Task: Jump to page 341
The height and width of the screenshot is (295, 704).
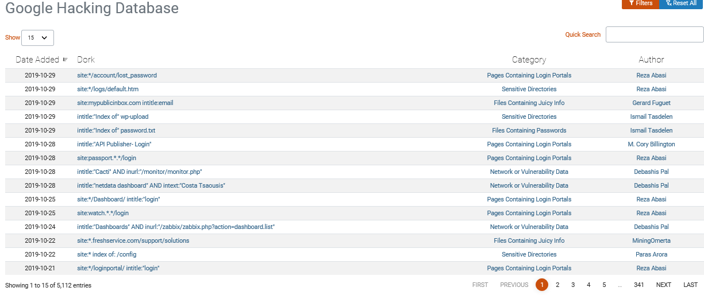Action: 638,285
